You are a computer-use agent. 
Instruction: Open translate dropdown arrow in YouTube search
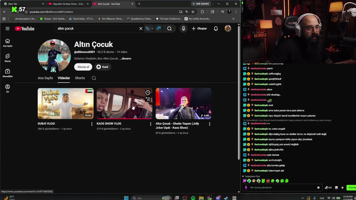coord(152,29)
